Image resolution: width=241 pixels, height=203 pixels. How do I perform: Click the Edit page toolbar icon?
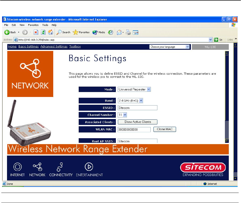(136, 32)
